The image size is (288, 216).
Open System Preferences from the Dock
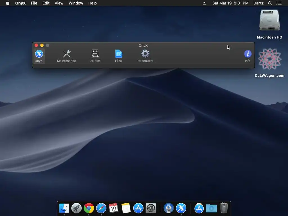(151, 208)
